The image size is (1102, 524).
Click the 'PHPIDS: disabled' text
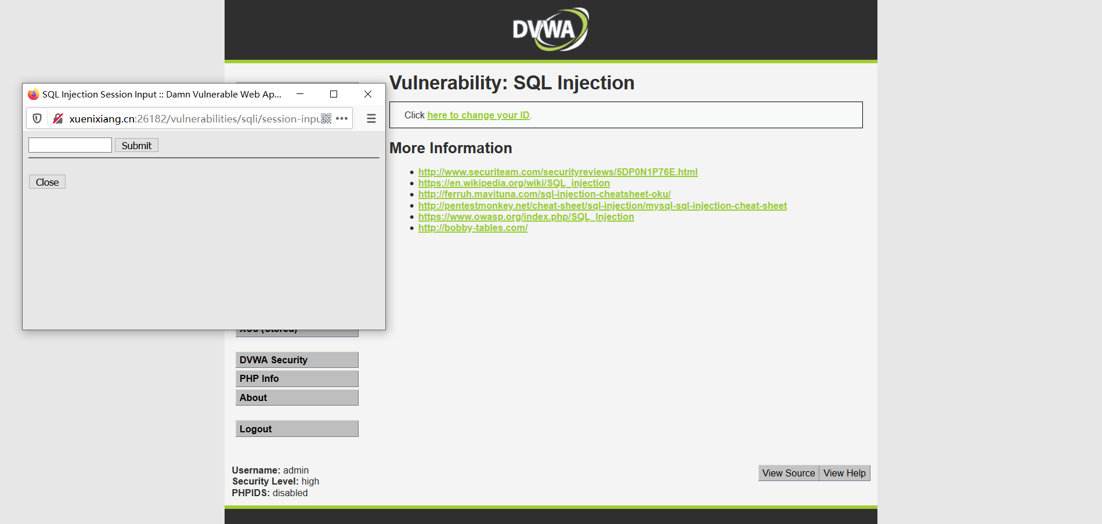pos(270,493)
